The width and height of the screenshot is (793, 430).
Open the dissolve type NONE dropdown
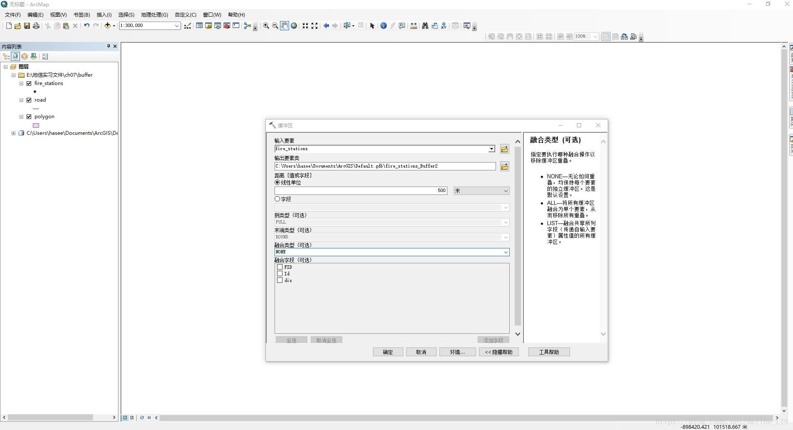pos(506,252)
